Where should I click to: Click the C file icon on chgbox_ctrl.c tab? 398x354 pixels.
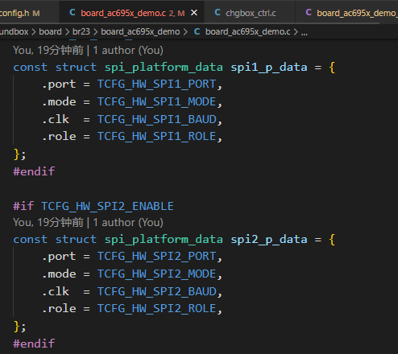[218, 12]
